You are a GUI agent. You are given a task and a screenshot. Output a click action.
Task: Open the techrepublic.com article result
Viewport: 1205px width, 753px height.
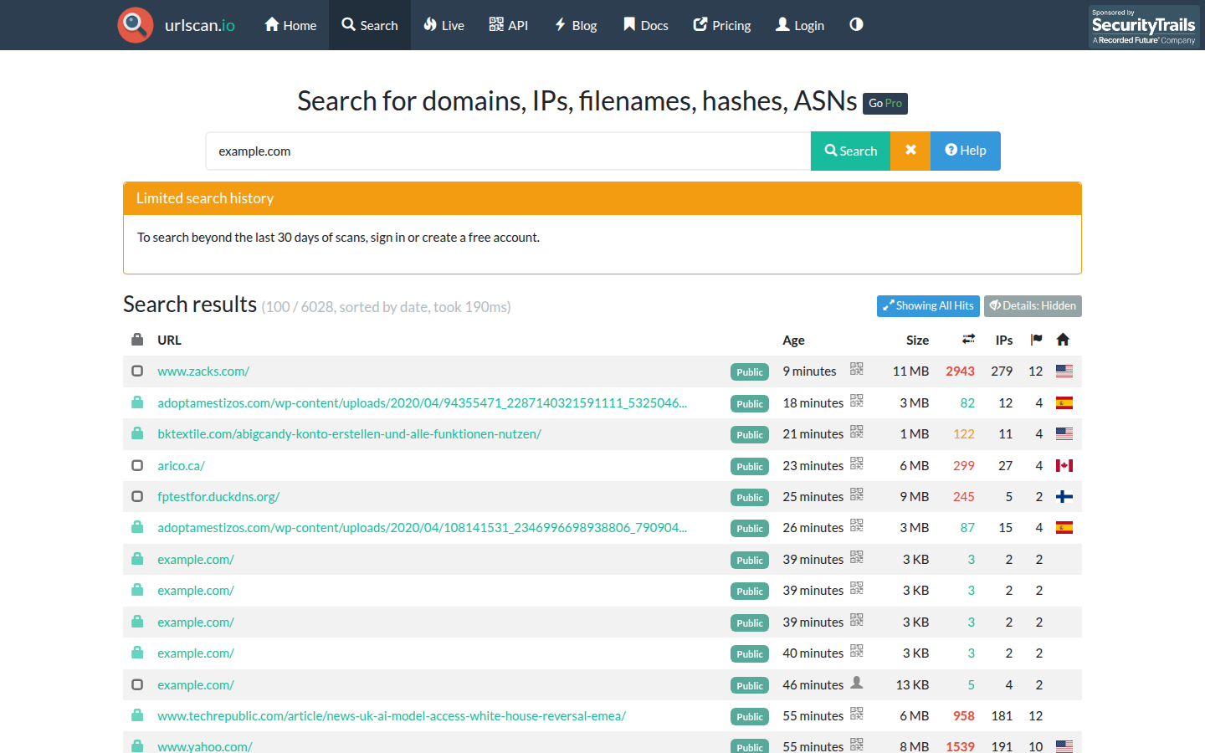(392, 716)
